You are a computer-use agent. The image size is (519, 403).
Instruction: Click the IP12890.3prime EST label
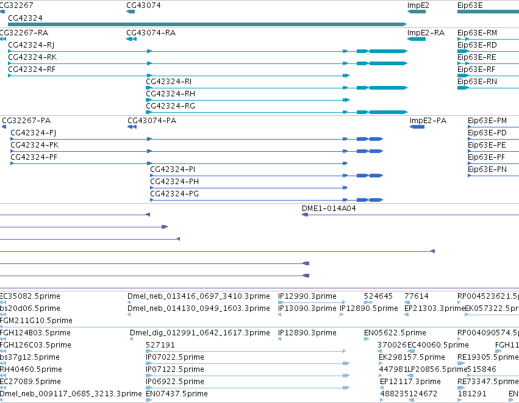tap(307, 333)
